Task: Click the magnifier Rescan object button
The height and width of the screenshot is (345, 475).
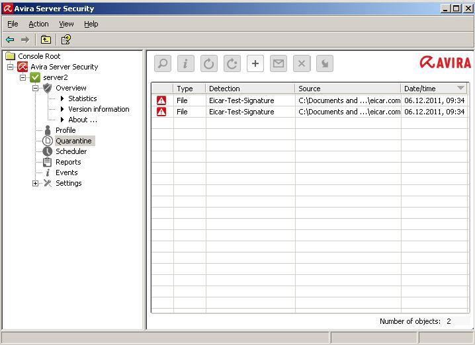Action: [x=163, y=63]
